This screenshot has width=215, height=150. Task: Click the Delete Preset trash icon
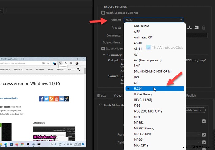[204, 28]
